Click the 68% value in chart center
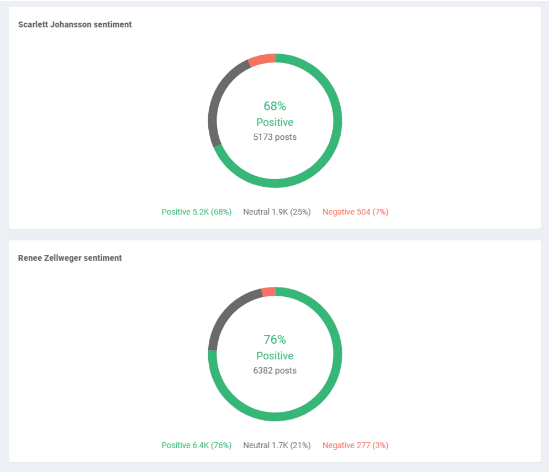Viewport: 549px width, 472px height. 274,106
